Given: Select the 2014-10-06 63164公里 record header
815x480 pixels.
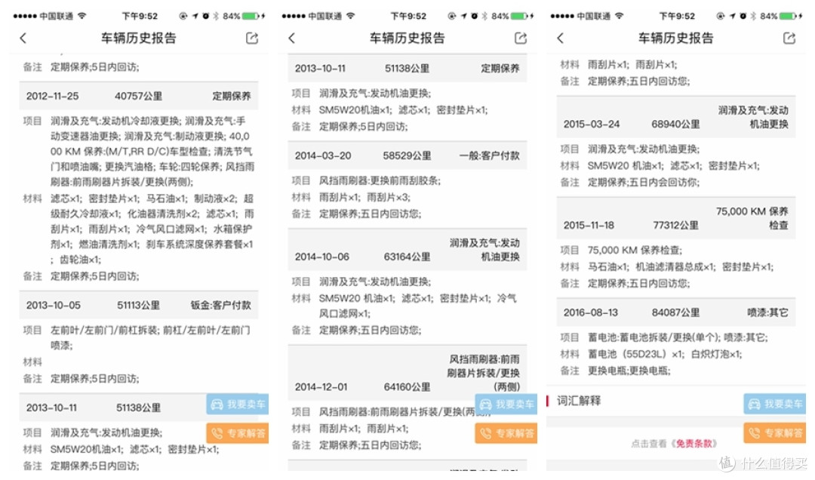Looking at the screenshot, I should pyautogui.click(x=407, y=250).
